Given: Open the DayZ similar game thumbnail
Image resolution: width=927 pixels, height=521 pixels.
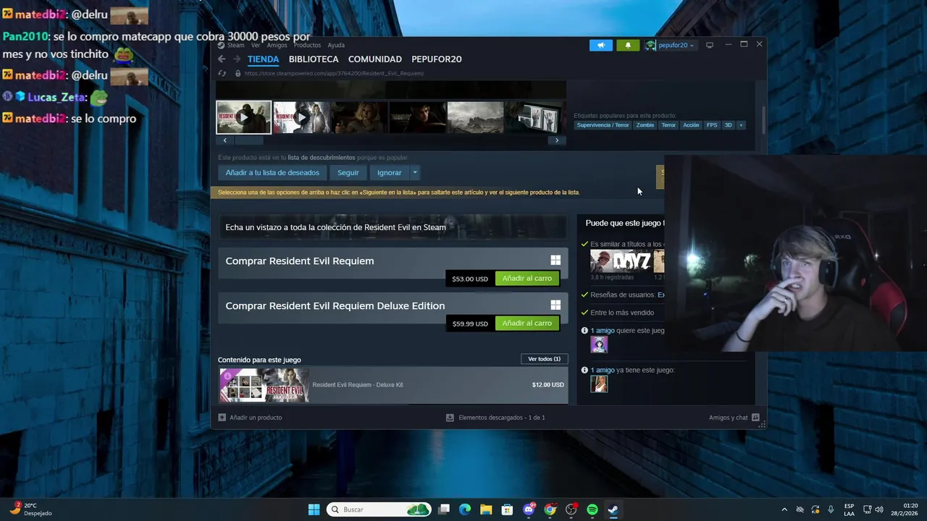Looking at the screenshot, I should [621, 261].
